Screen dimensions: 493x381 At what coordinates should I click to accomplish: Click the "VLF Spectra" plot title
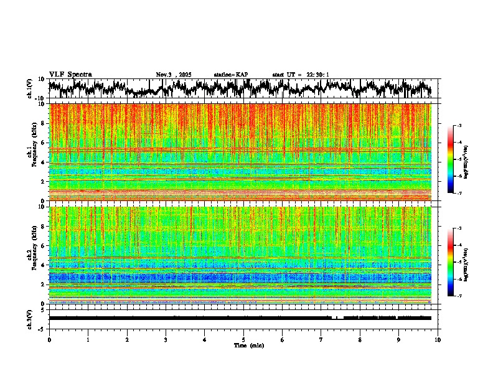(70, 75)
